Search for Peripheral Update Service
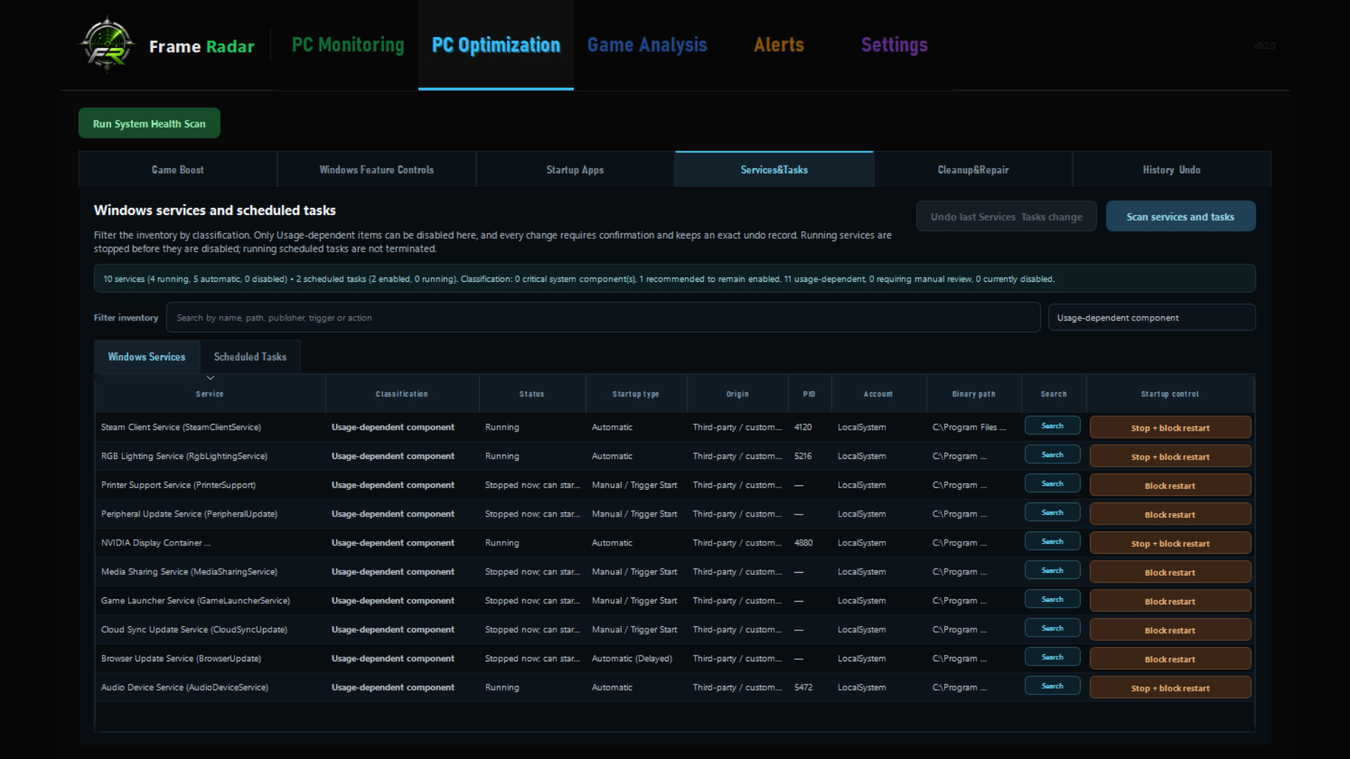1350x759 pixels. pos(1053,512)
